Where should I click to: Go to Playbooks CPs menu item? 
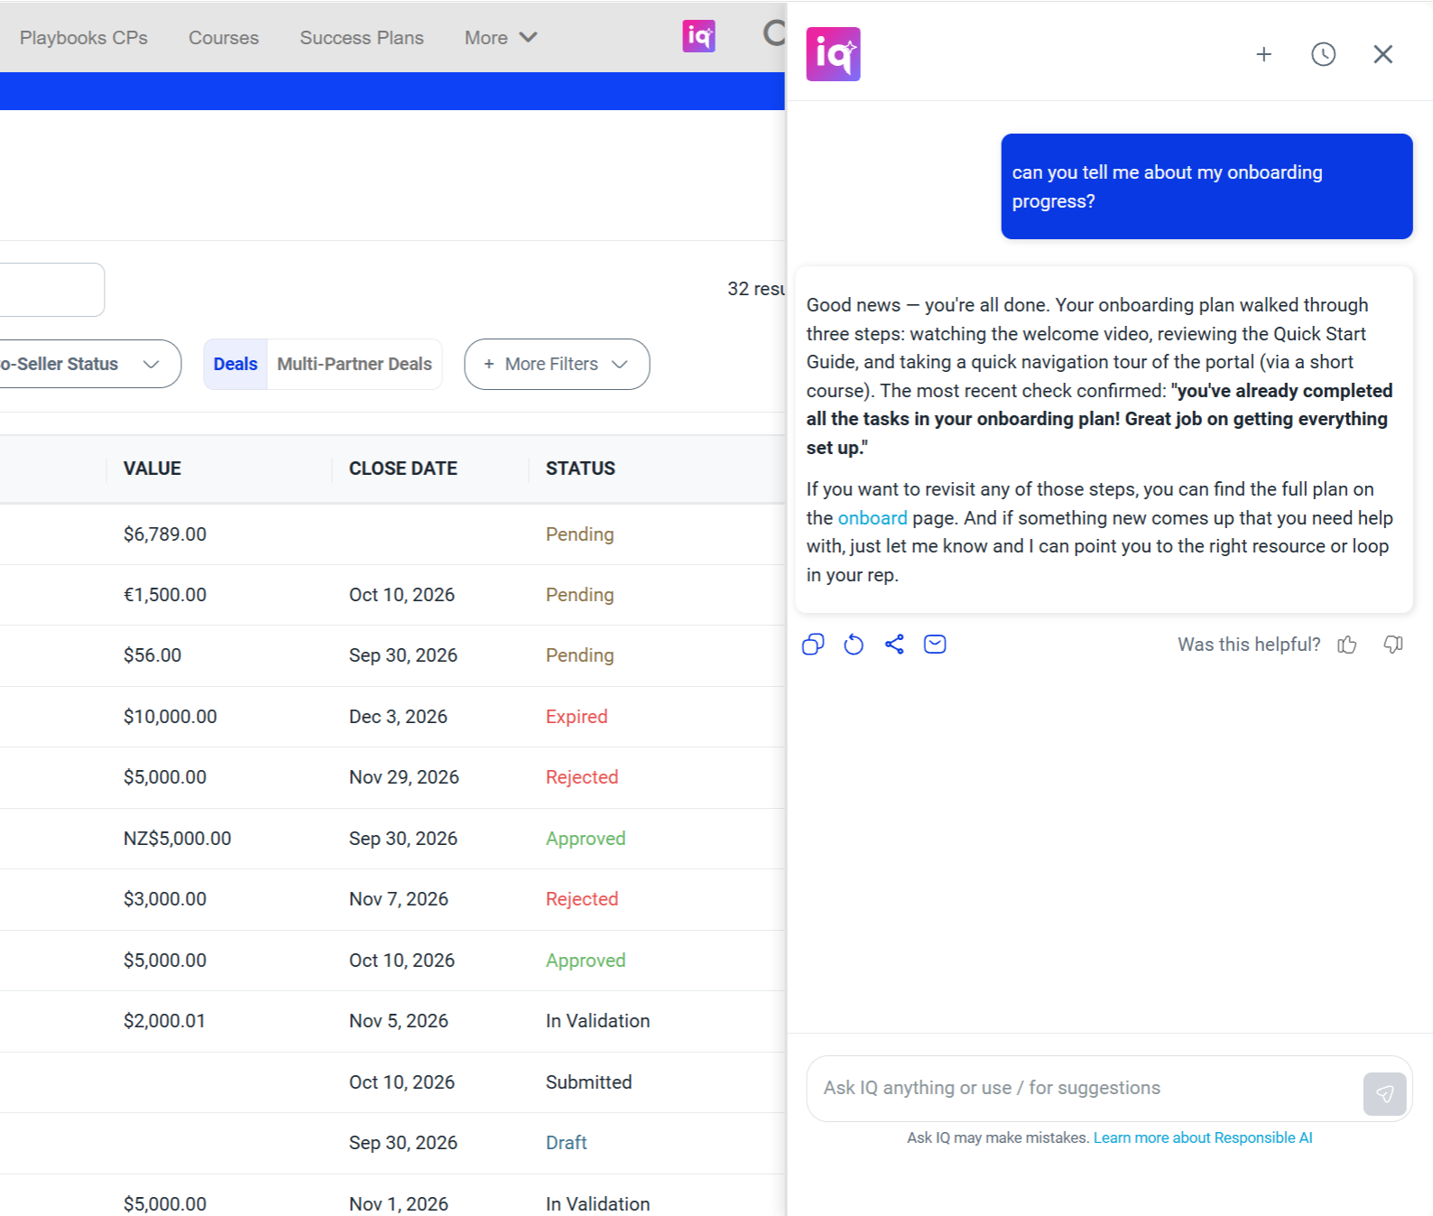(x=84, y=38)
